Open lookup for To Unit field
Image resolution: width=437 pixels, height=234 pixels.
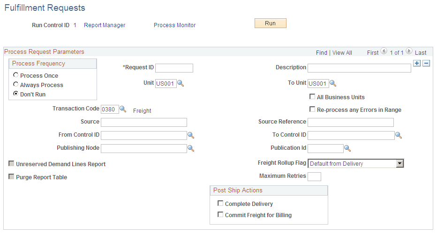point(333,83)
